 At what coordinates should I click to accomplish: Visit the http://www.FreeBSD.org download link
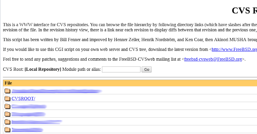click(x=234, y=49)
